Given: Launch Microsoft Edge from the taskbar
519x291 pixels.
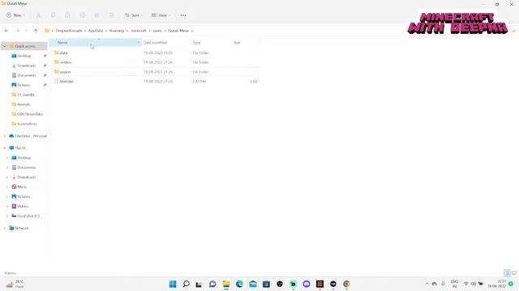Looking at the screenshot, I should pos(239,284).
